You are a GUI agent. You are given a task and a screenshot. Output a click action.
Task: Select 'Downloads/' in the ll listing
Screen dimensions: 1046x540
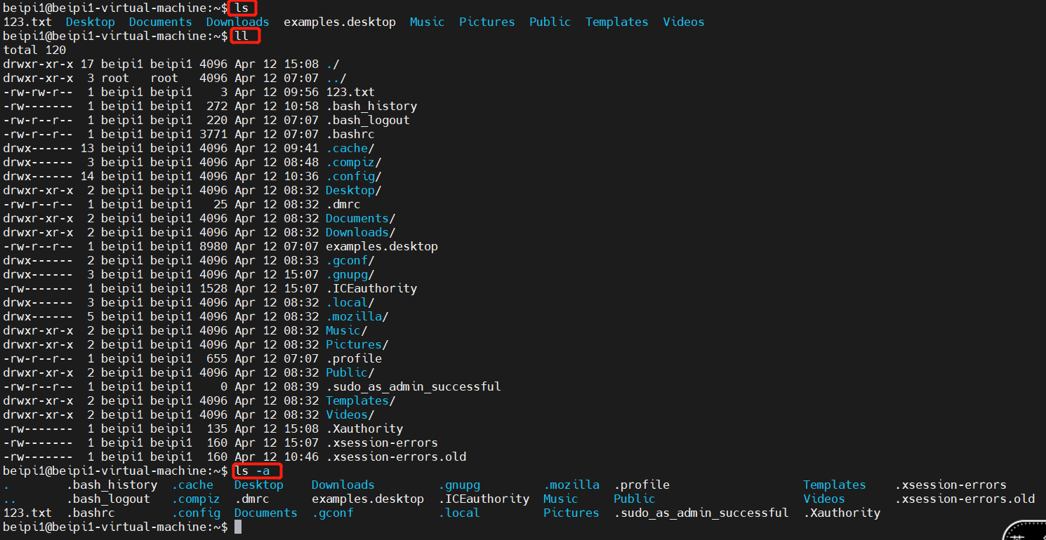coord(361,232)
